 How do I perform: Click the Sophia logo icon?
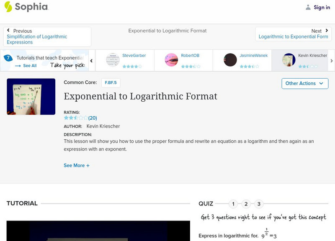(9, 7)
